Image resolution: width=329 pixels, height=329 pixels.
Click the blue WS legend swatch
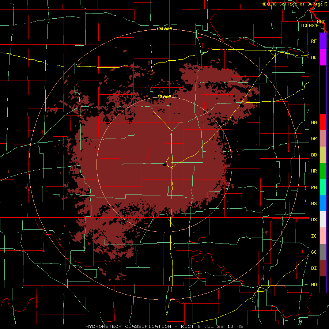[323, 203]
